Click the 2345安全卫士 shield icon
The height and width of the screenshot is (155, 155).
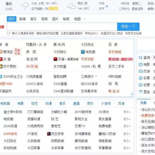(1, 77)
